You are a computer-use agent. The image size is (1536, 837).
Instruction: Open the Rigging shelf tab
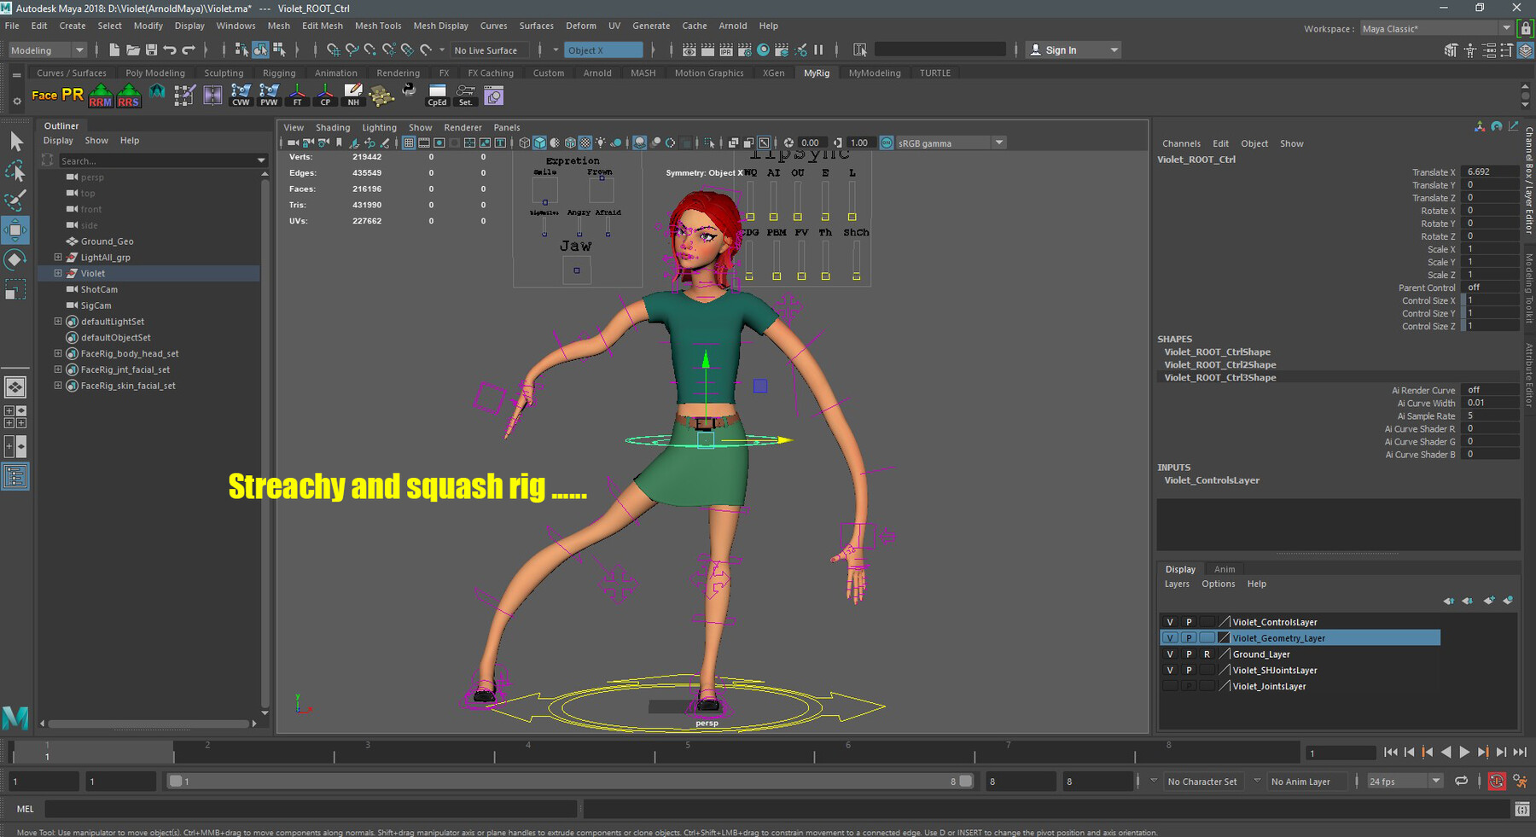pyautogui.click(x=279, y=73)
